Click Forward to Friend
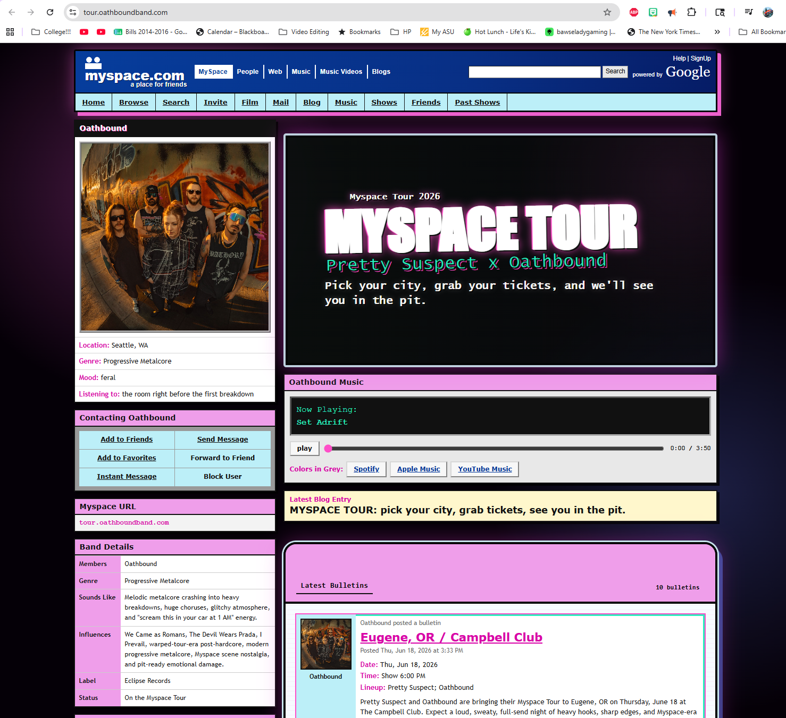 point(223,458)
